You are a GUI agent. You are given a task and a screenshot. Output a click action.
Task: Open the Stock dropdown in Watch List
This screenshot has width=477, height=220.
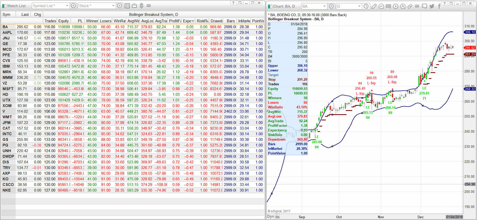[x=113, y=6]
